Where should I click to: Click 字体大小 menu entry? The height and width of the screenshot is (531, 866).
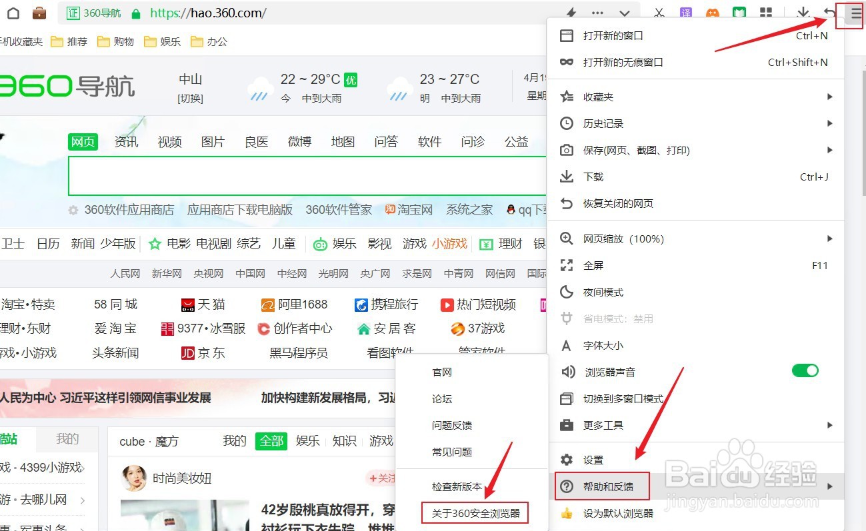click(x=695, y=345)
